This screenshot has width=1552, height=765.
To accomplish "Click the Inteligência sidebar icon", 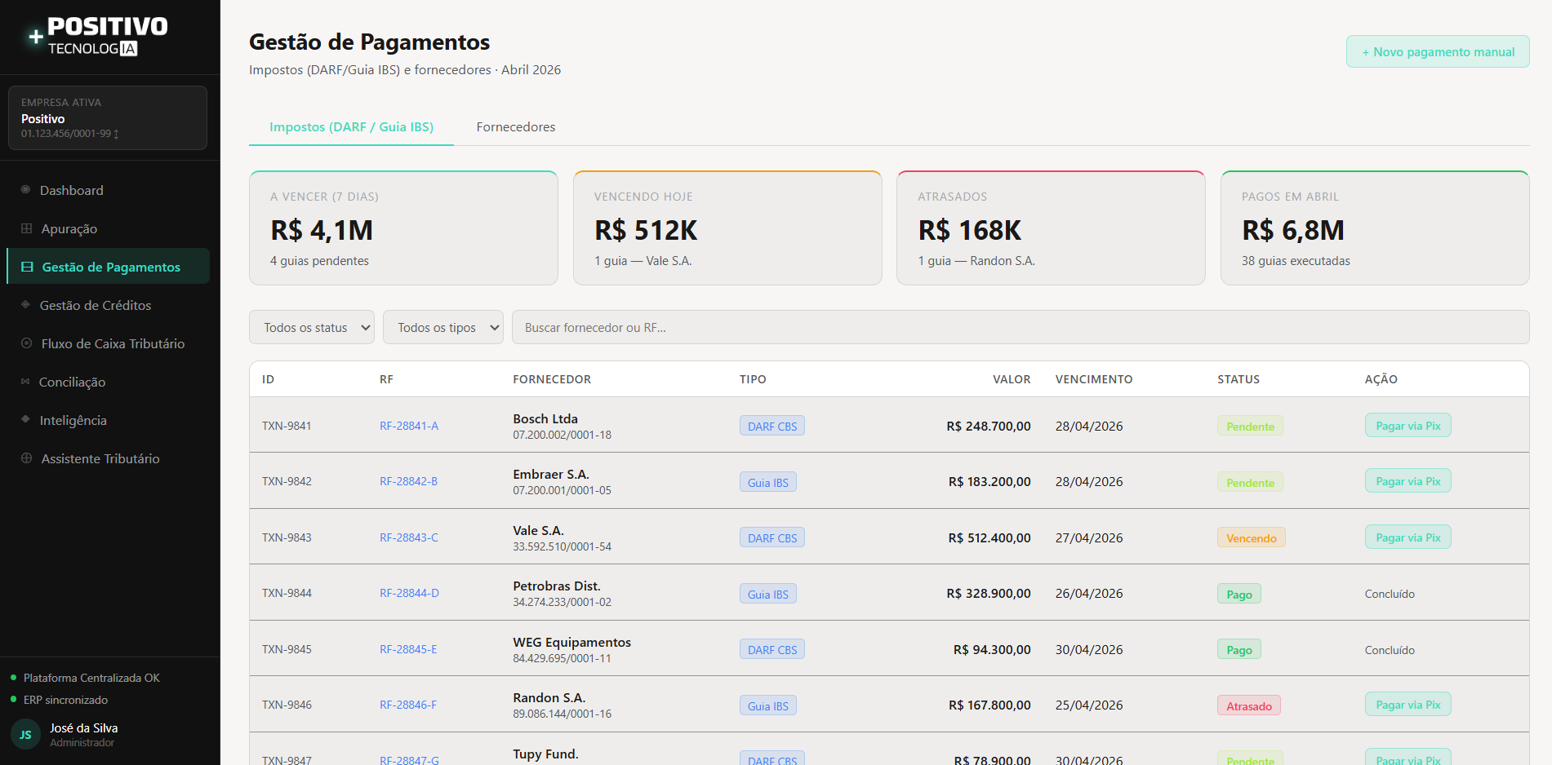I will coord(26,419).
